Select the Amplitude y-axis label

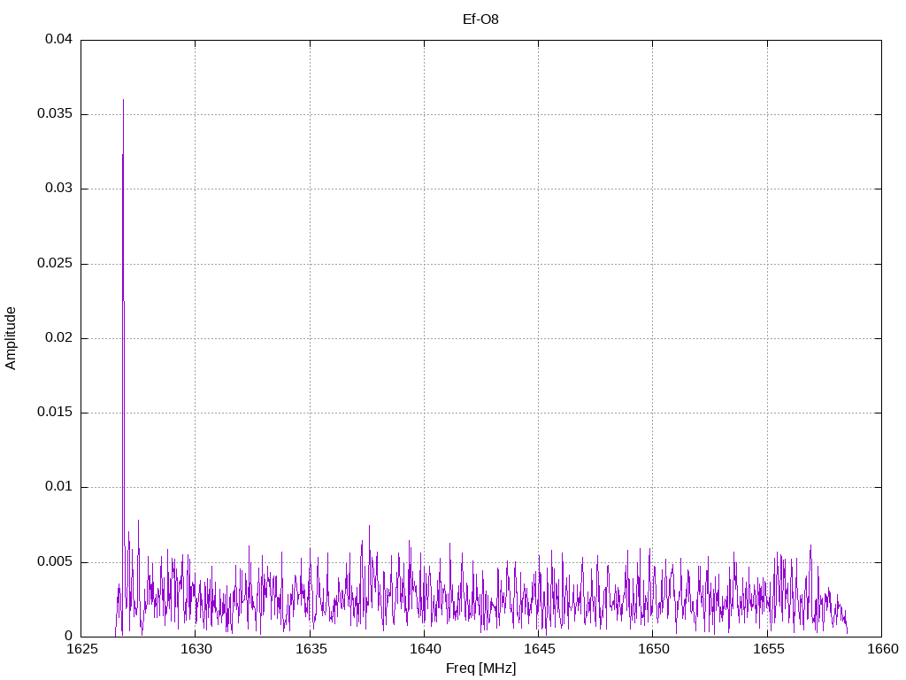point(11,338)
